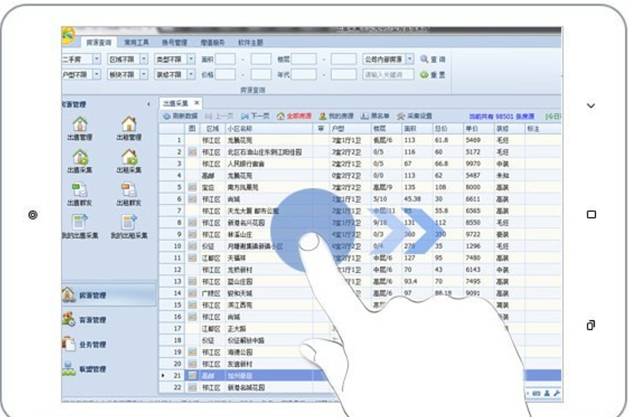Click the 当前共有 98501 条房源 status text
This screenshot has width=629, height=417.
(501, 116)
